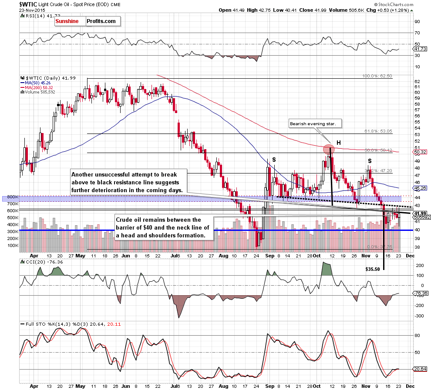Click the Open 41.49 header value
Viewport: 431px width, 390px height.
231,10
